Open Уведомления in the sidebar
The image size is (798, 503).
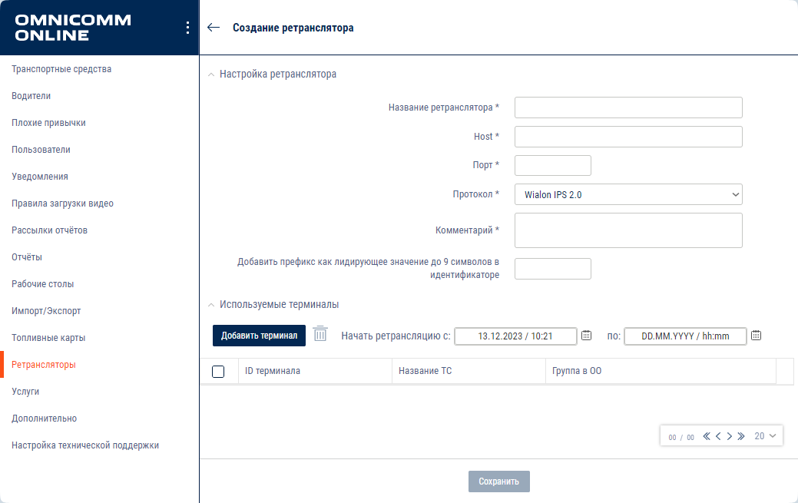point(40,177)
